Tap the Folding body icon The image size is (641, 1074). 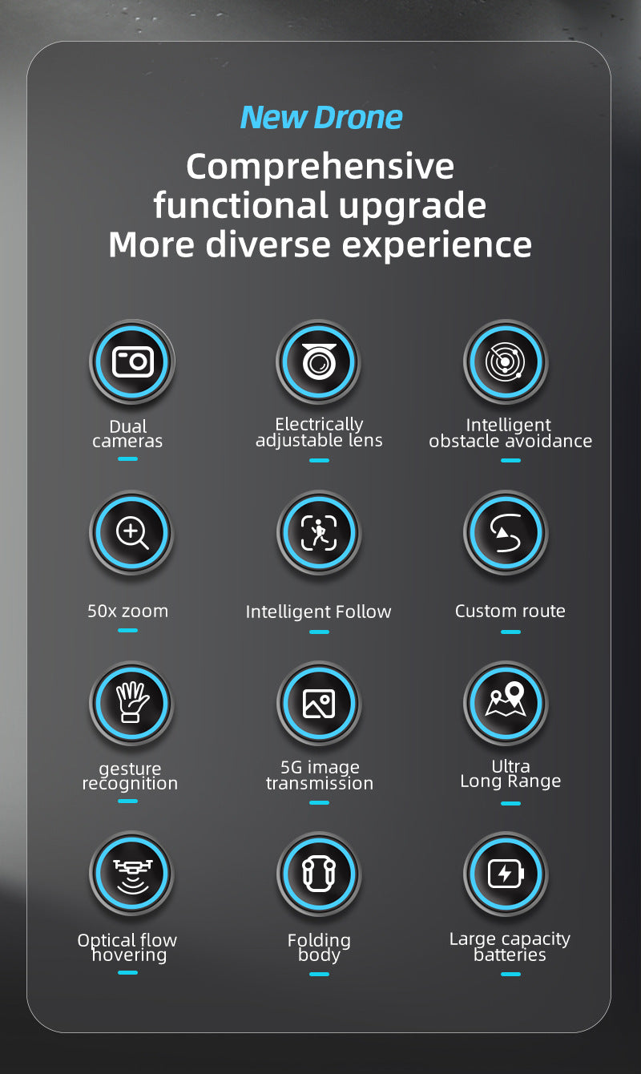click(319, 874)
